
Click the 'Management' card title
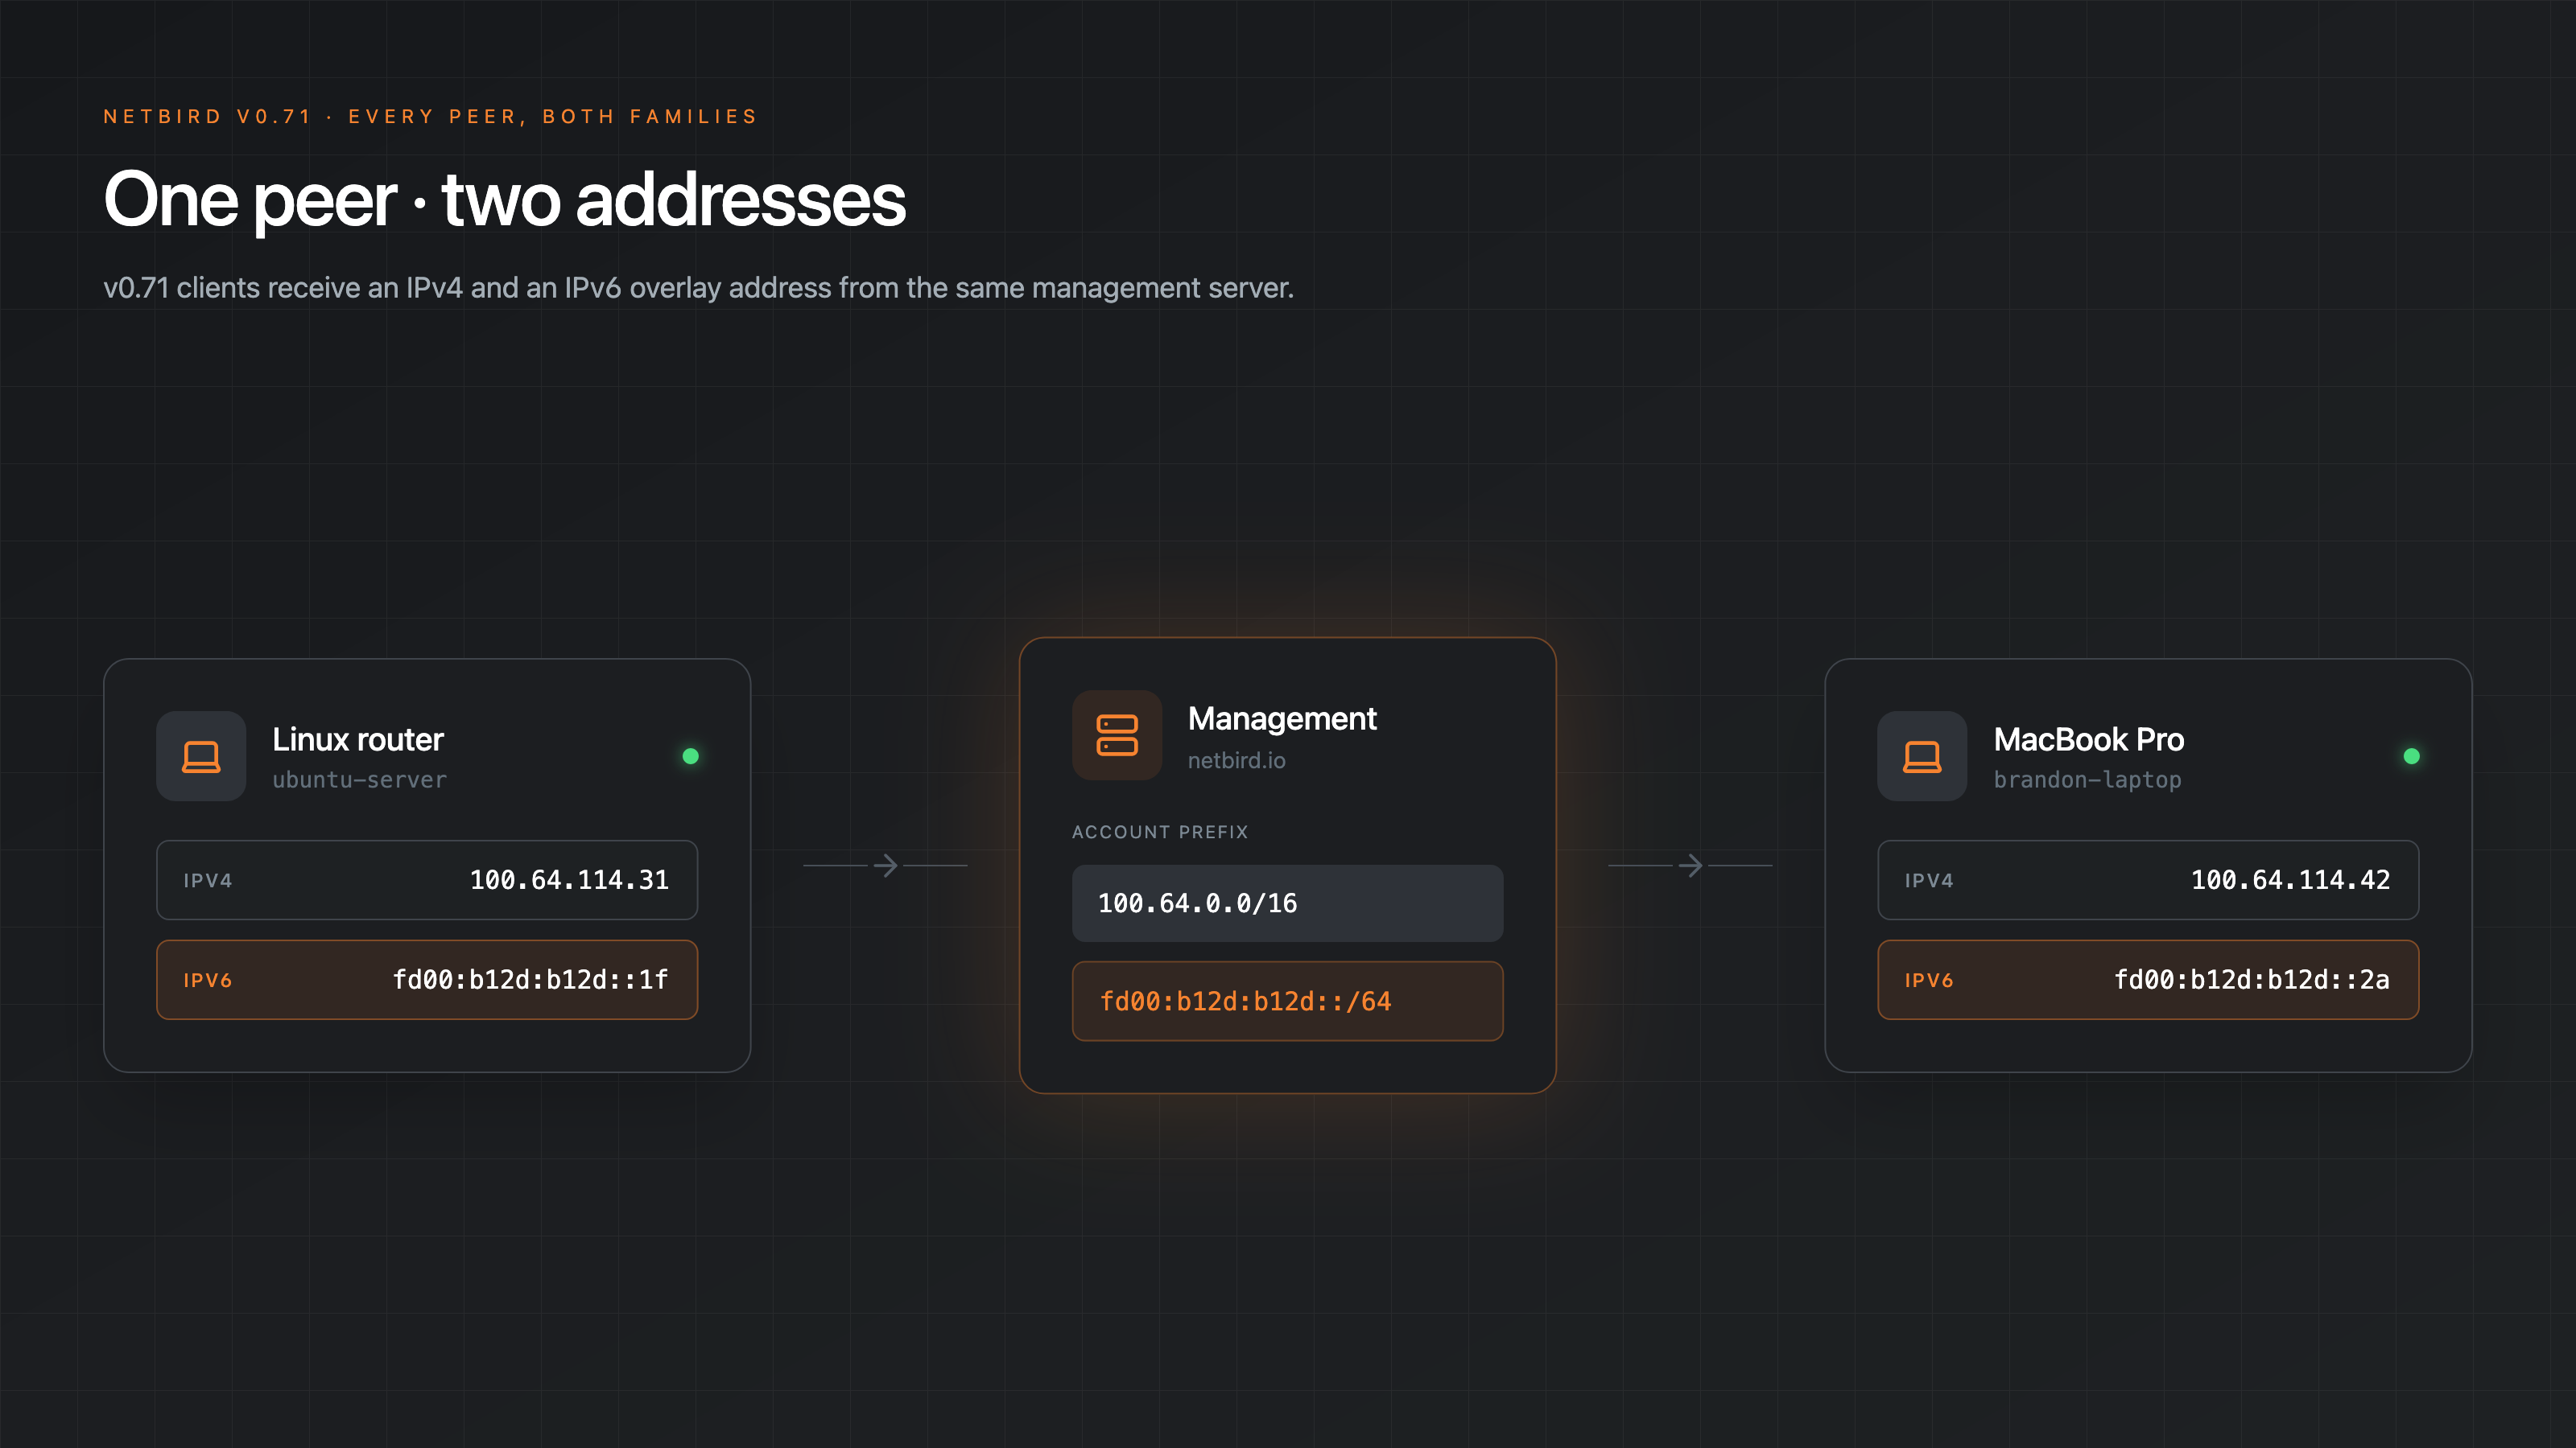(1282, 718)
